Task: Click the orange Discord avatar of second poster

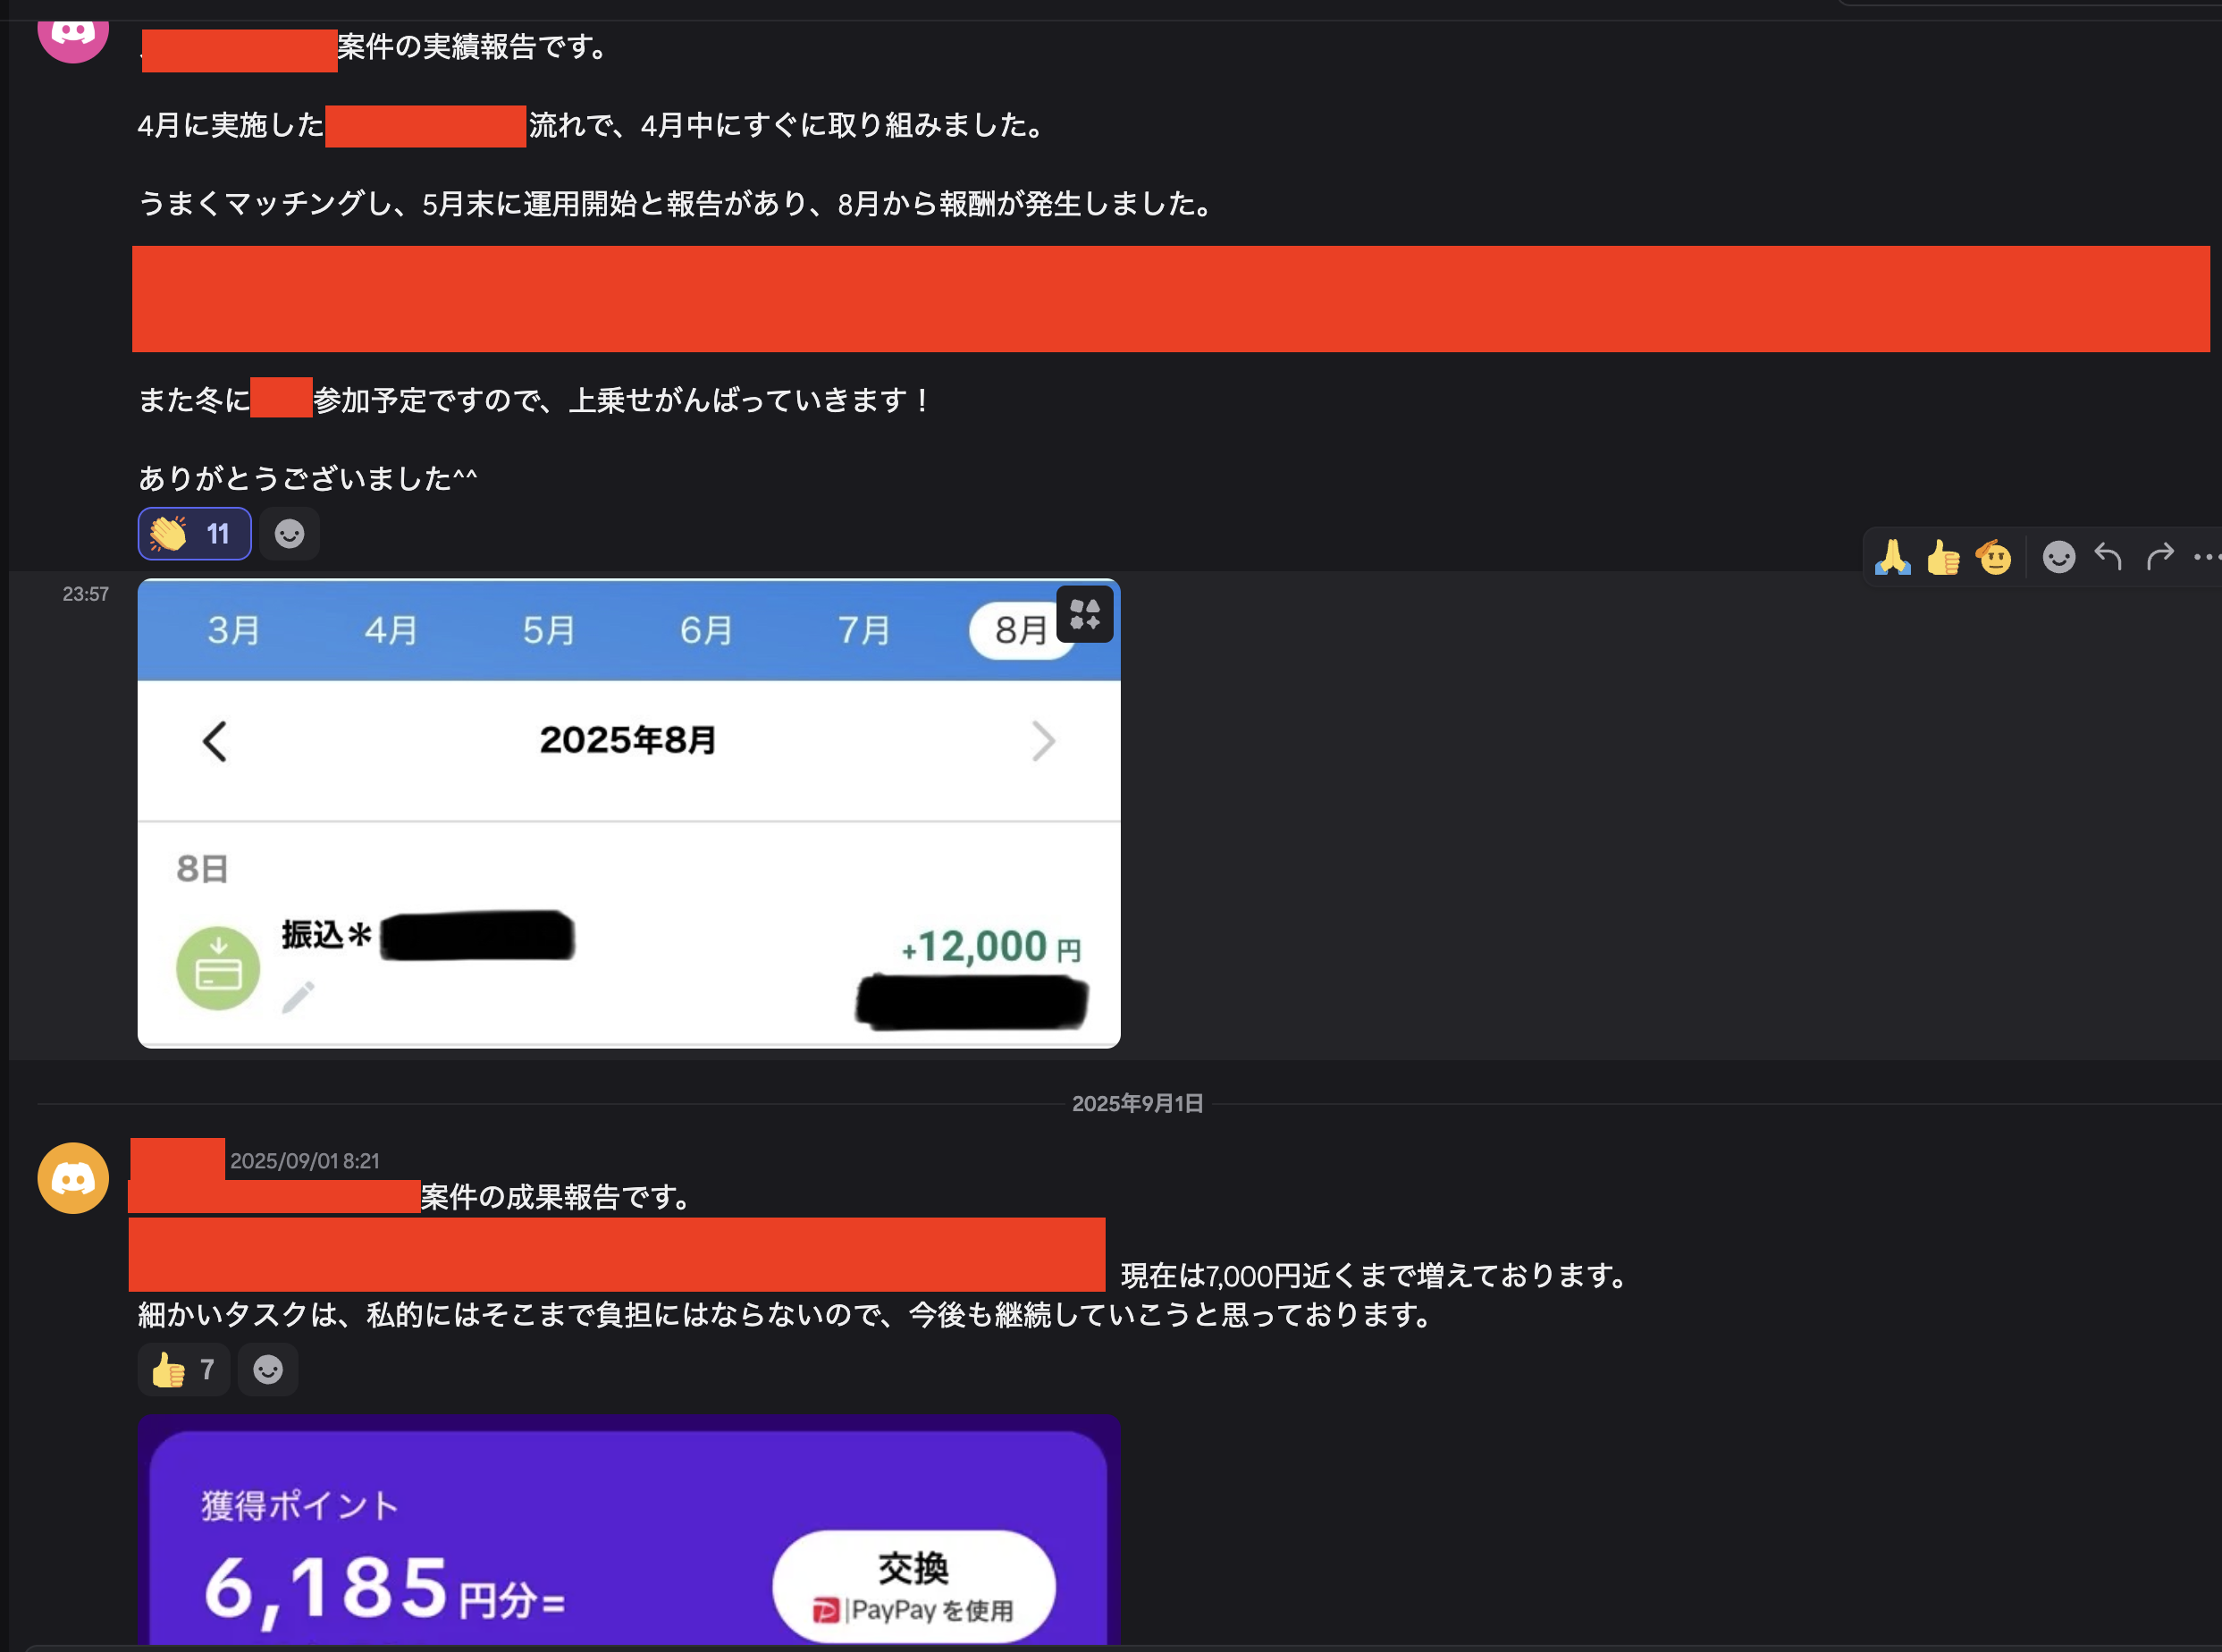Action: coord(73,1178)
